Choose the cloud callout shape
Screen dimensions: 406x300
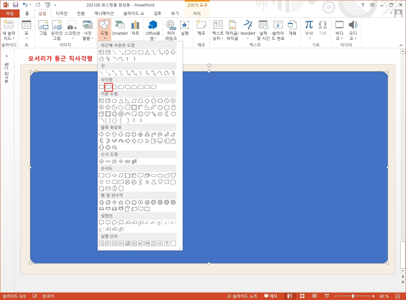click(121, 223)
